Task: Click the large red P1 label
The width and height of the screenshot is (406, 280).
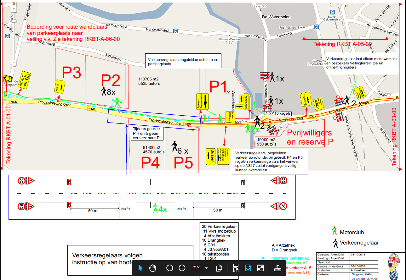Action: point(218,86)
